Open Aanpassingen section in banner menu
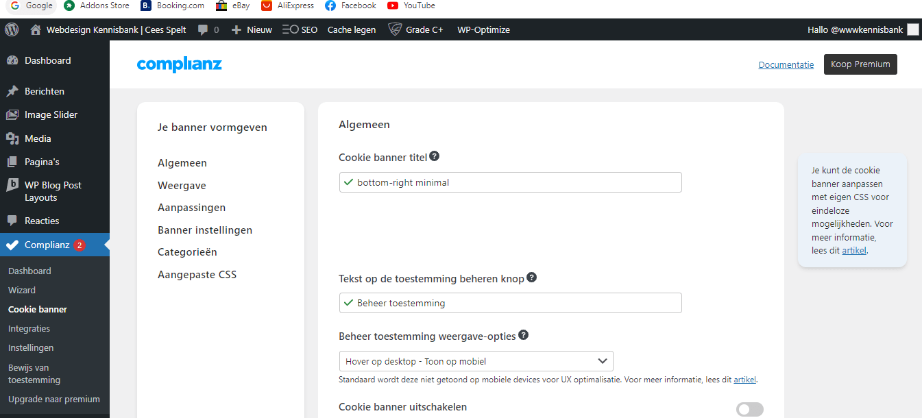This screenshot has width=922, height=418. (192, 208)
